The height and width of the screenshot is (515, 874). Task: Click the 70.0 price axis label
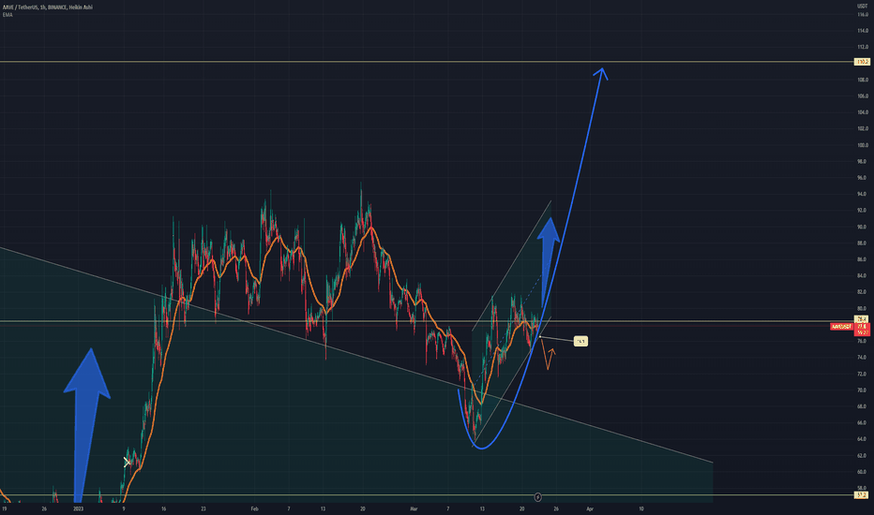pyautogui.click(x=862, y=390)
